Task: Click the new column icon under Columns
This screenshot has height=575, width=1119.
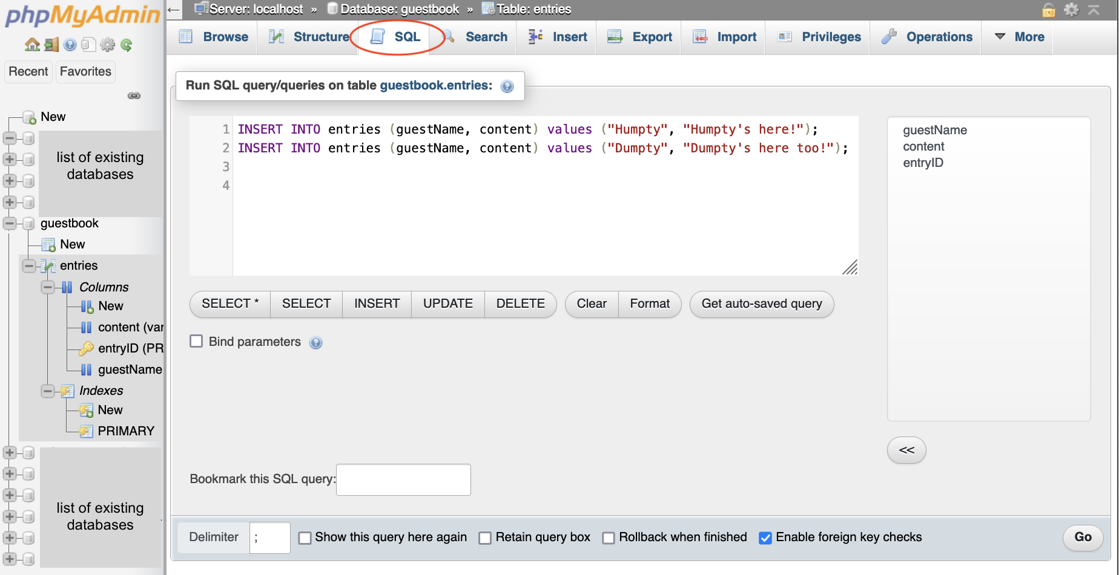Action: [87, 307]
